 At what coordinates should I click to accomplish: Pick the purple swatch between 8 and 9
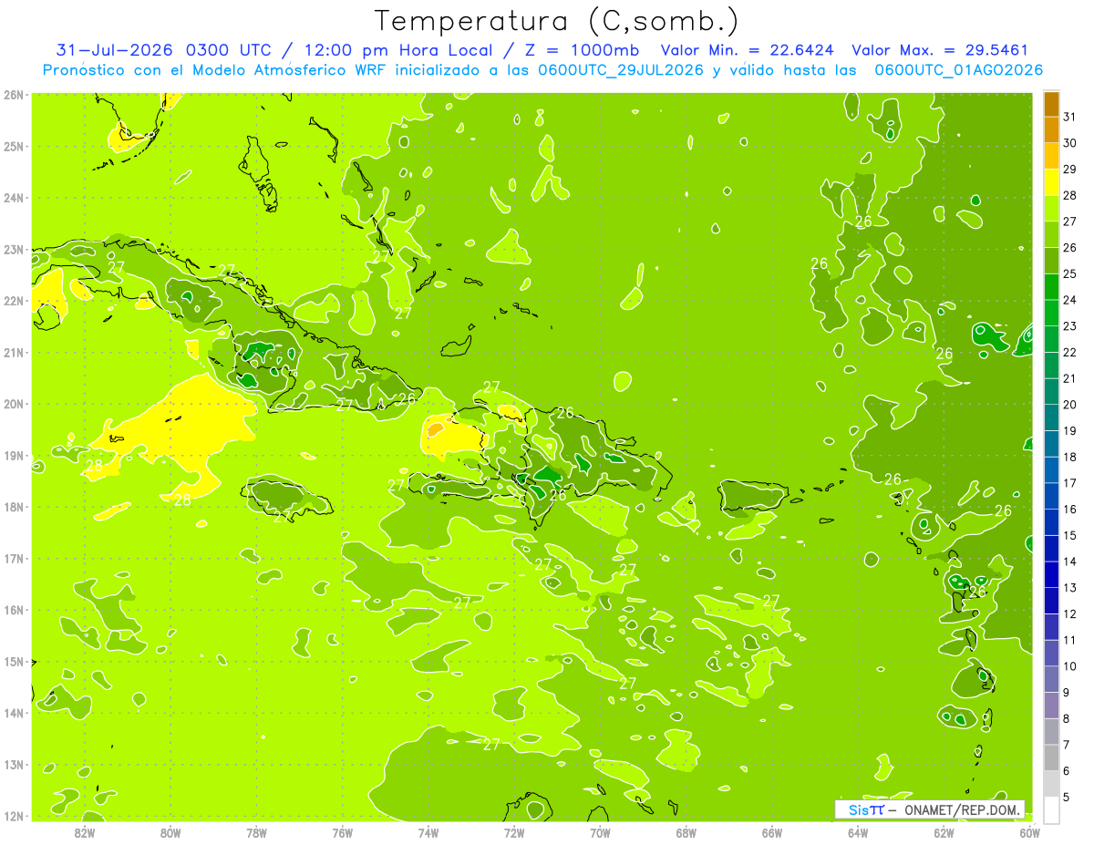point(1051,706)
